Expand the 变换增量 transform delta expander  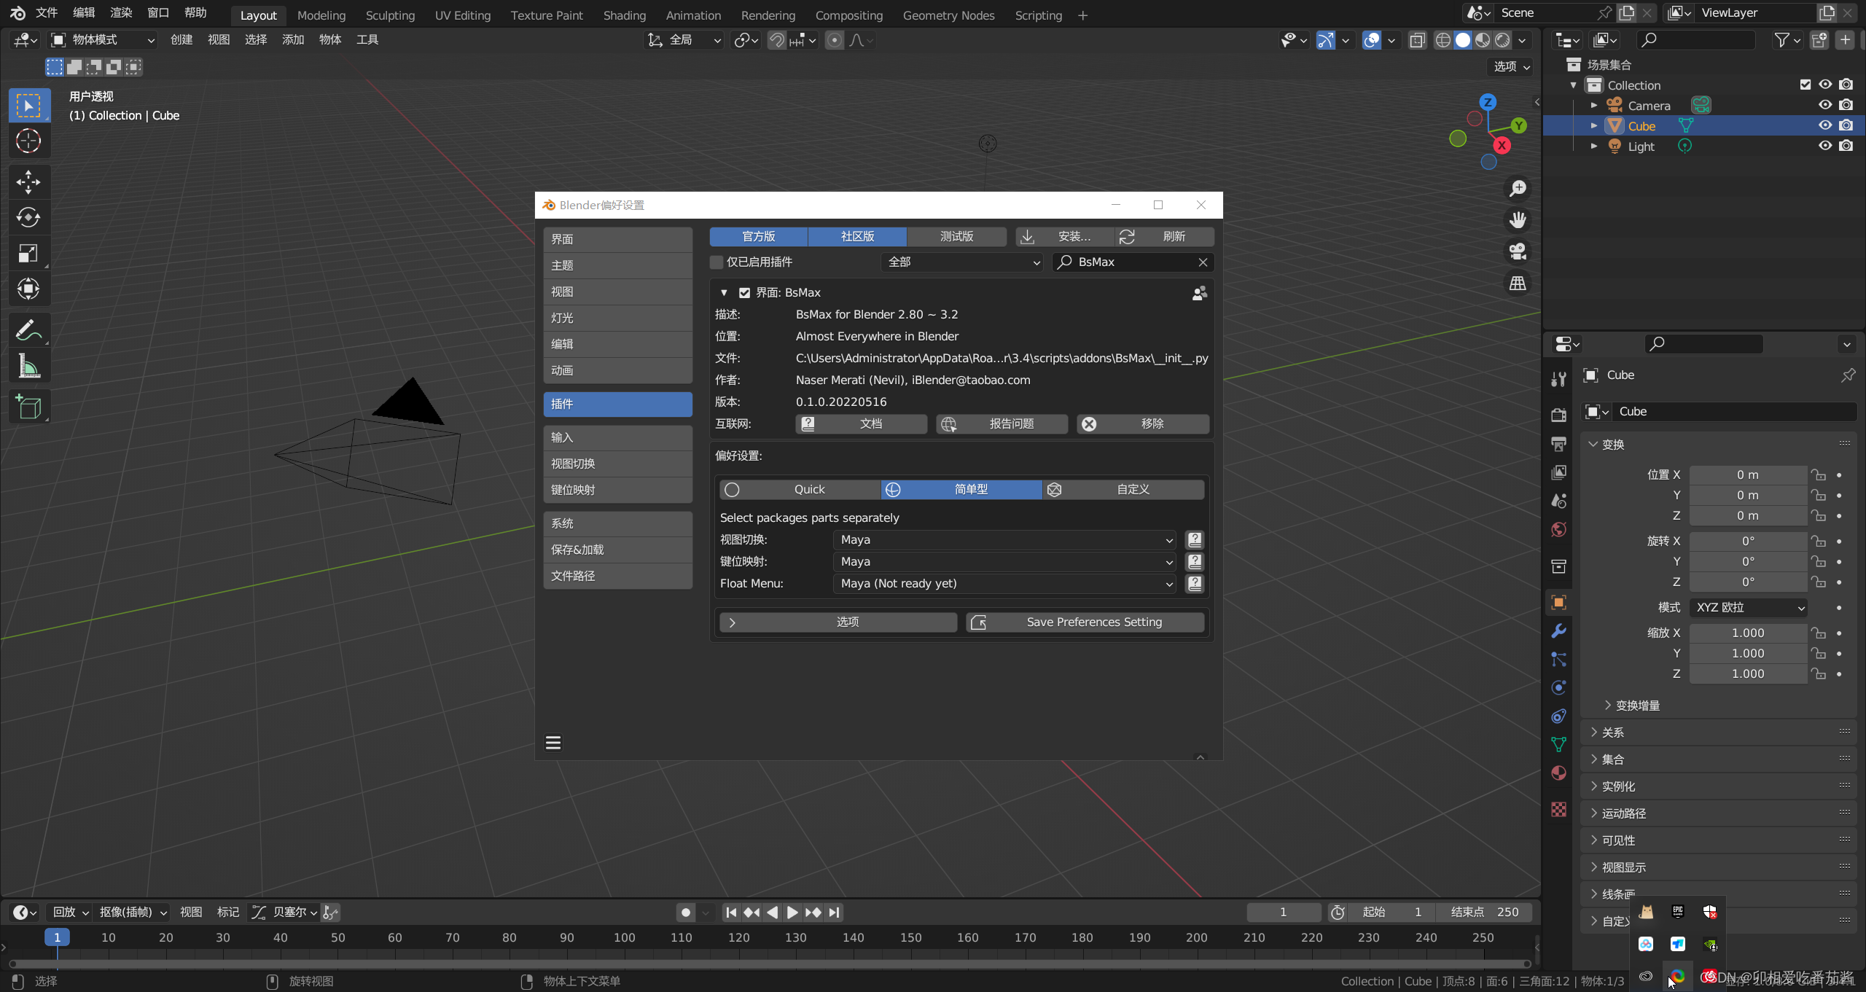[x=1606, y=705]
